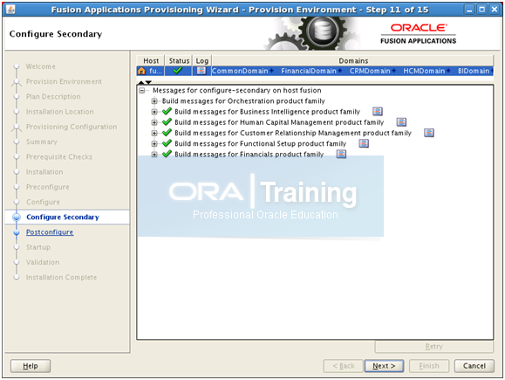Click the Next button
The image size is (505, 380).
[384, 366]
